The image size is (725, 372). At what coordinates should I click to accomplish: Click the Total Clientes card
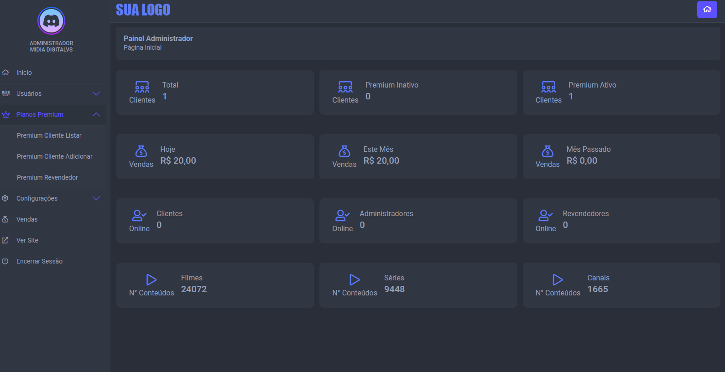point(215,92)
